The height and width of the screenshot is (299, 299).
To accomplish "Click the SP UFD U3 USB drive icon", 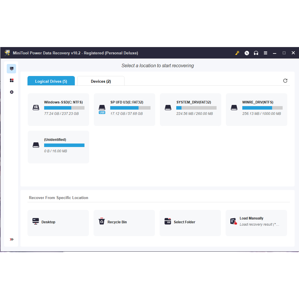I will [x=102, y=109].
